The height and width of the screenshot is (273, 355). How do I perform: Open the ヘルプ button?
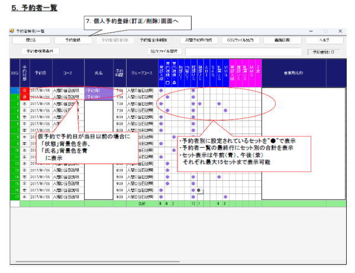(x=324, y=40)
